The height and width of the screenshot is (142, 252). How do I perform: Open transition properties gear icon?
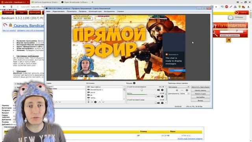187,90
